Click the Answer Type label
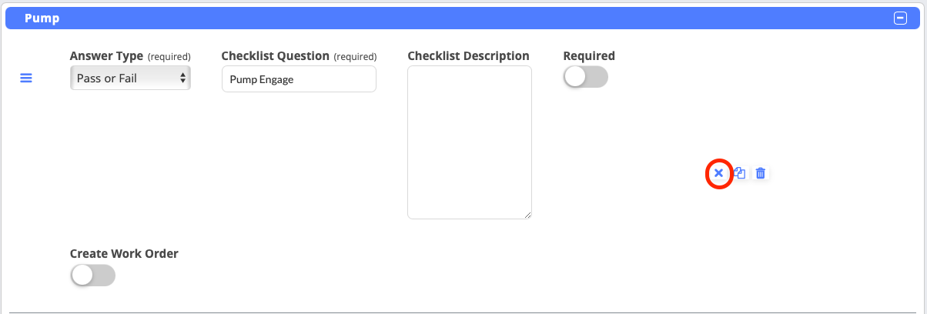The height and width of the screenshot is (314, 927). pos(106,56)
